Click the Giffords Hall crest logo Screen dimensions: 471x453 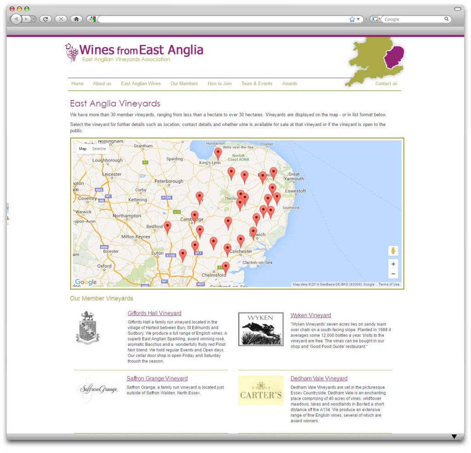(87, 328)
